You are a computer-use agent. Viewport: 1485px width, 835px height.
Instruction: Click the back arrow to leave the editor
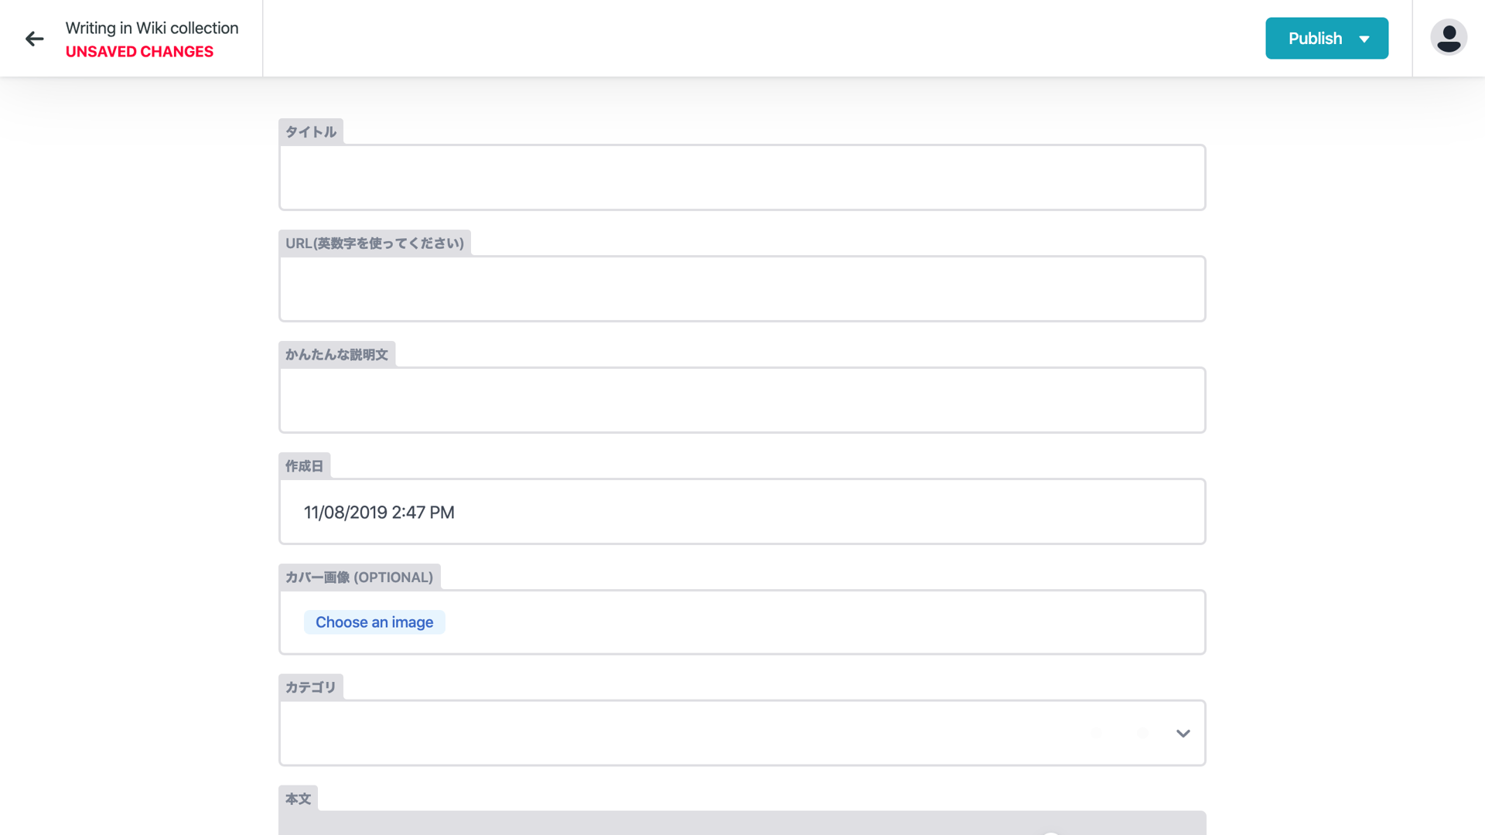[34, 38]
